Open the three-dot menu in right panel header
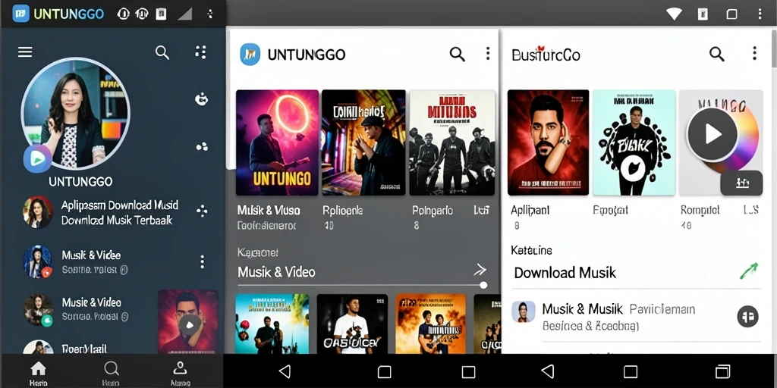The width and height of the screenshot is (777, 388). [754, 54]
